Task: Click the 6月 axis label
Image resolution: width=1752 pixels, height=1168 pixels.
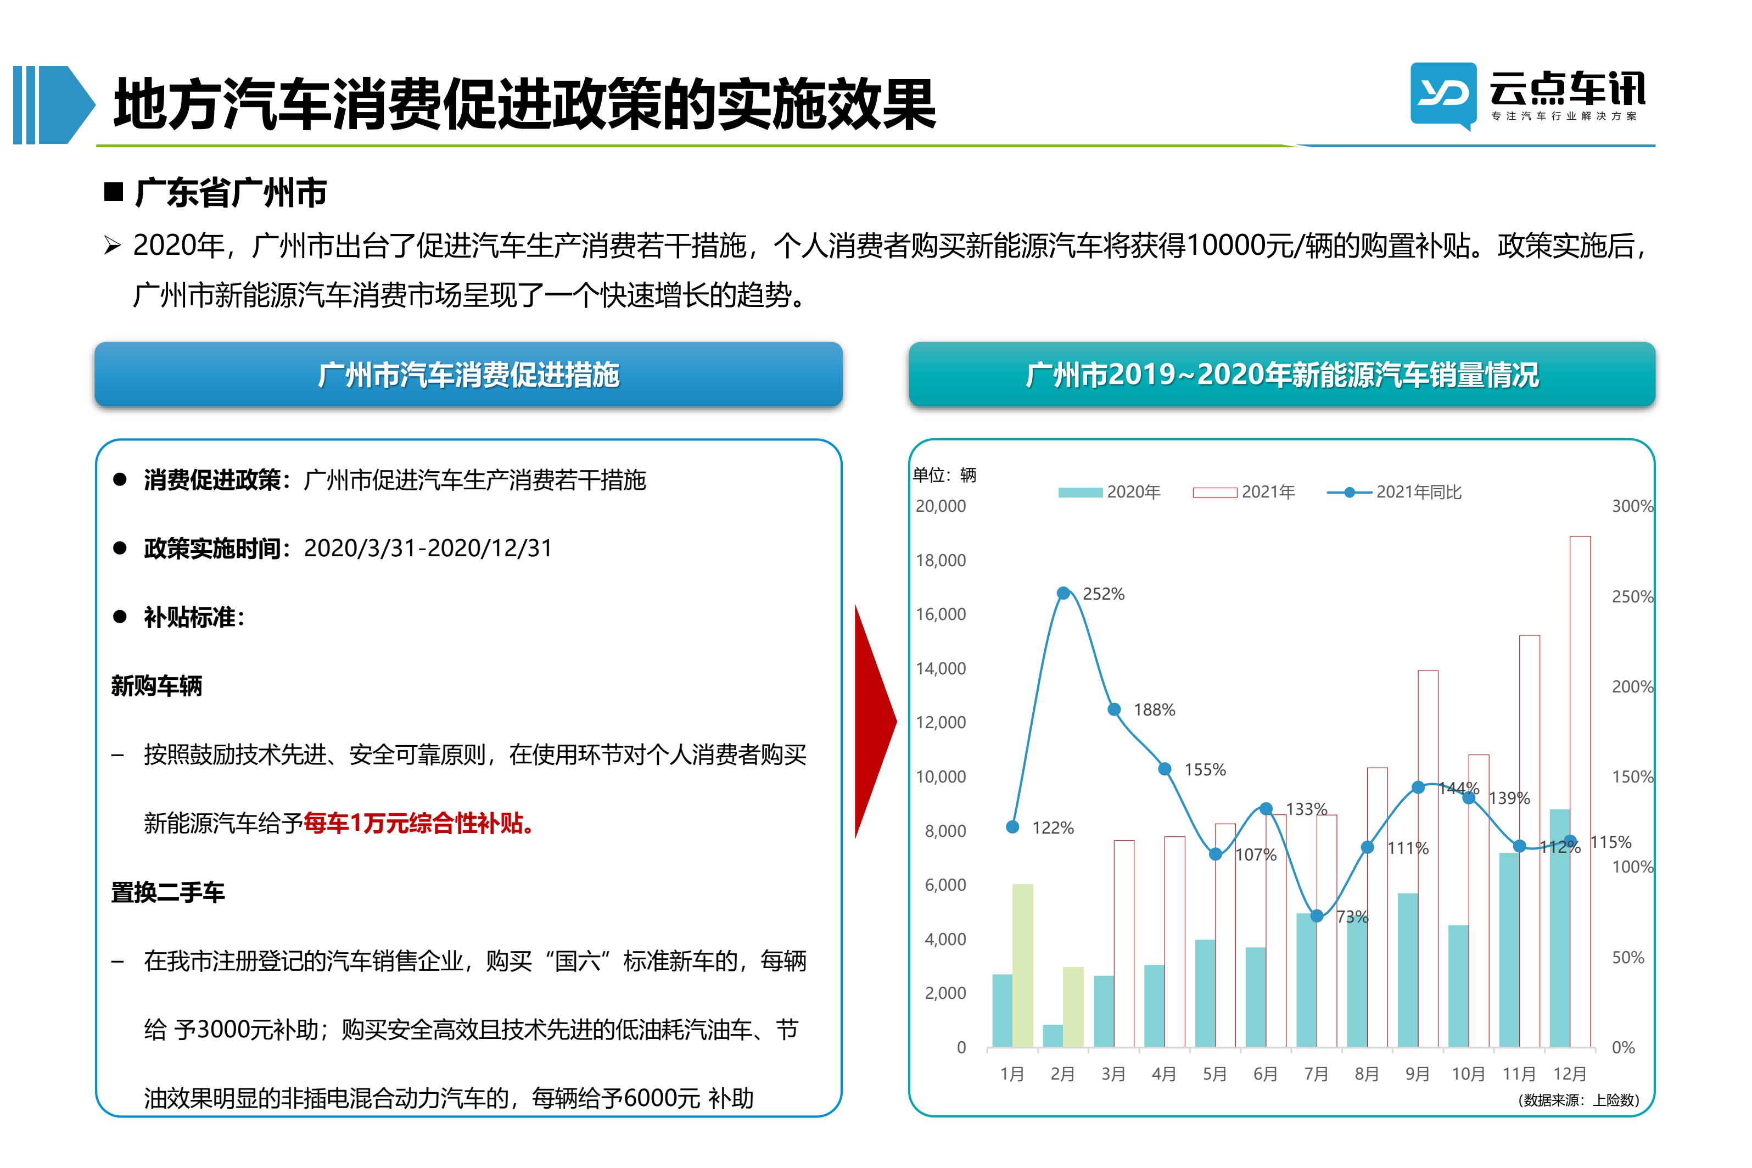Action: click(1265, 1074)
